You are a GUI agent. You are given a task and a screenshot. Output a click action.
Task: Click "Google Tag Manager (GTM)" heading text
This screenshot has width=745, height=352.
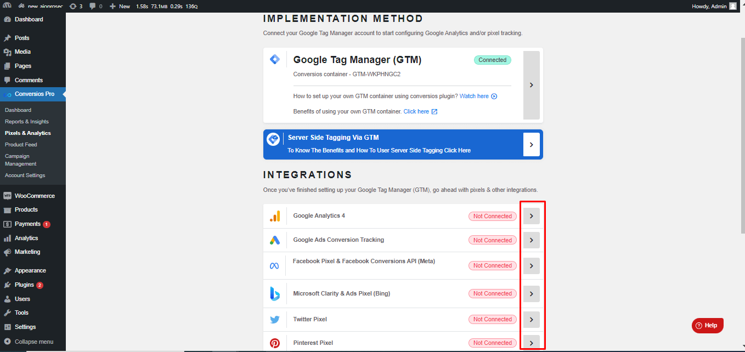(x=357, y=60)
